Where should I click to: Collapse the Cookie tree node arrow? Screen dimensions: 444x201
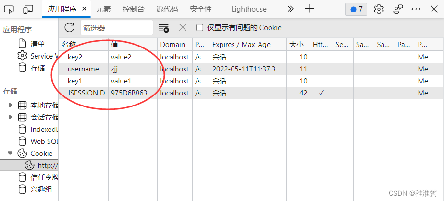[11, 153]
